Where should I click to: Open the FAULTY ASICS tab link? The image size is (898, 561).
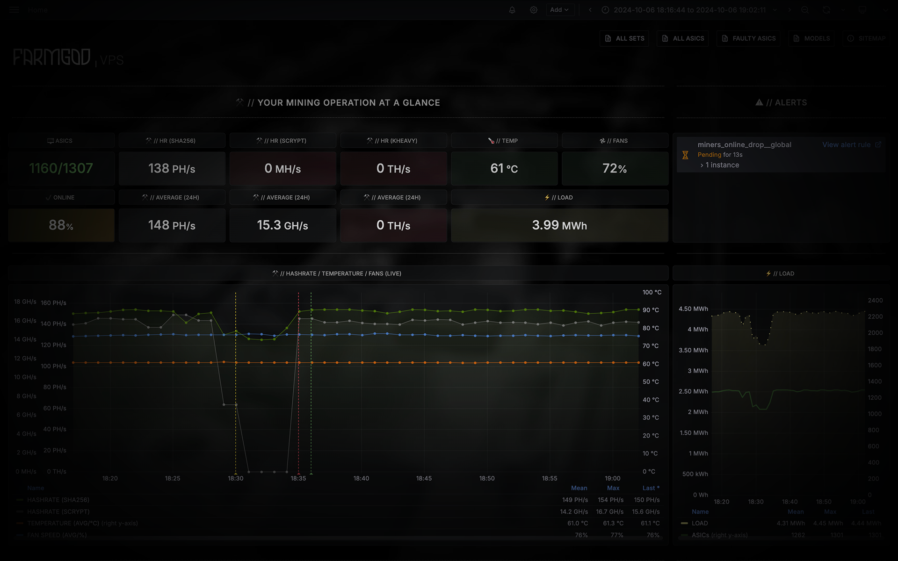tap(748, 38)
